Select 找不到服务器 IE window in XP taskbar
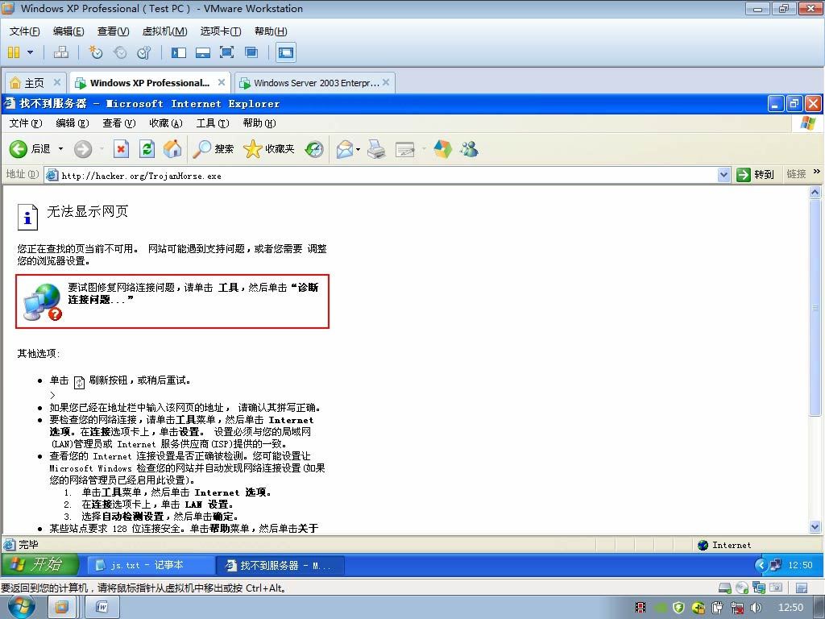The image size is (825, 619). [280, 565]
